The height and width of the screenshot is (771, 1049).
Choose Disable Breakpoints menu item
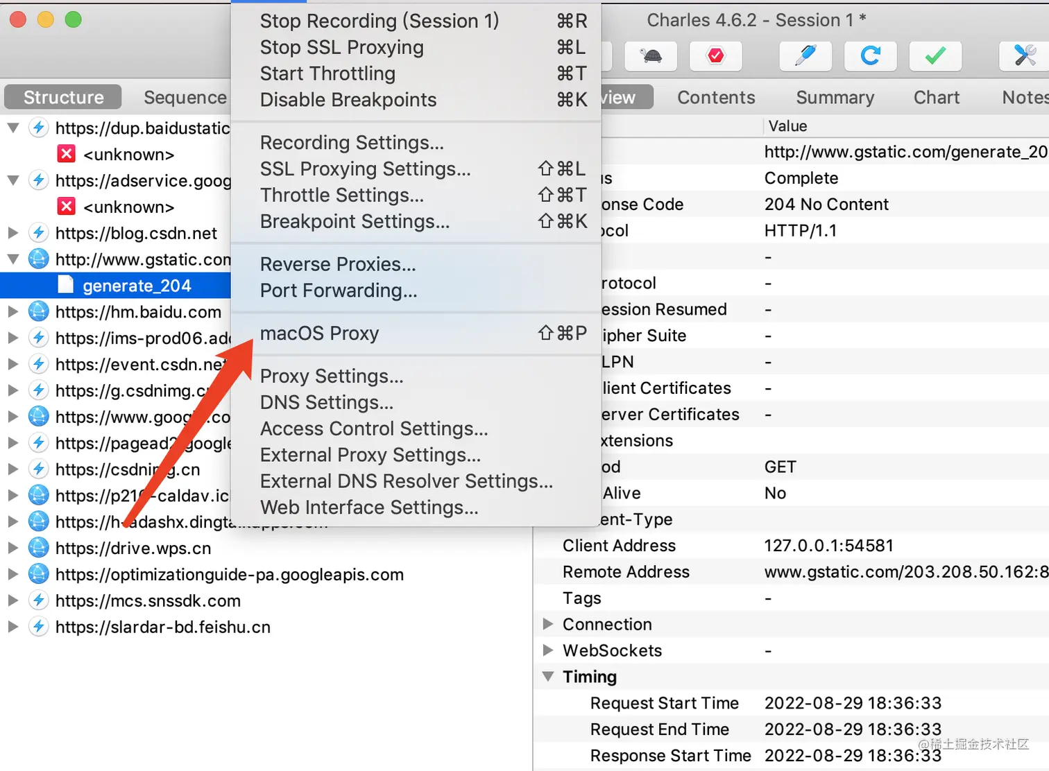pyautogui.click(x=416, y=100)
